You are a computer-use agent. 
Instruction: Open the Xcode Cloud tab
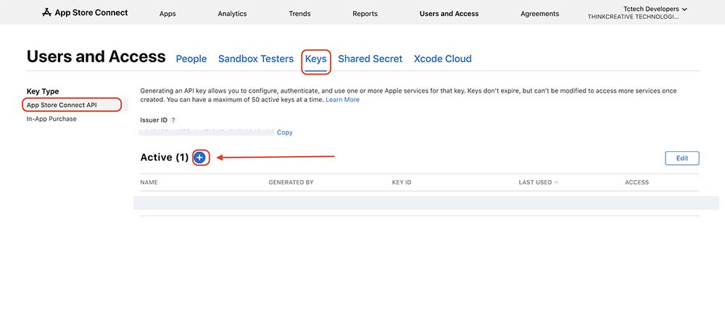click(x=442, y=59)
